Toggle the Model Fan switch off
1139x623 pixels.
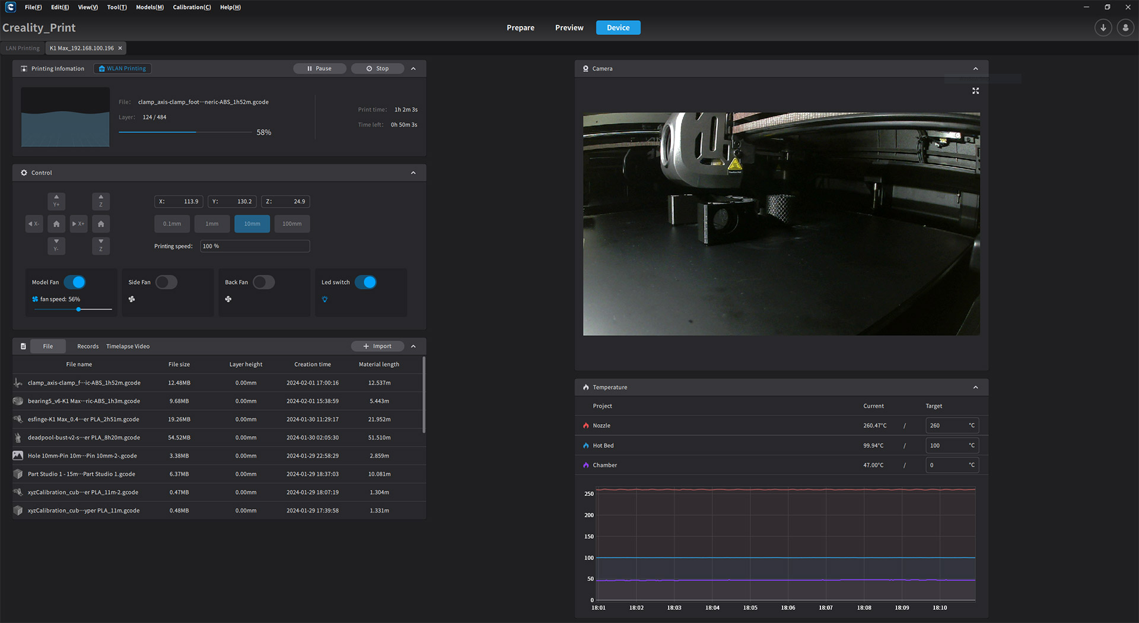(x=75, y=282)
